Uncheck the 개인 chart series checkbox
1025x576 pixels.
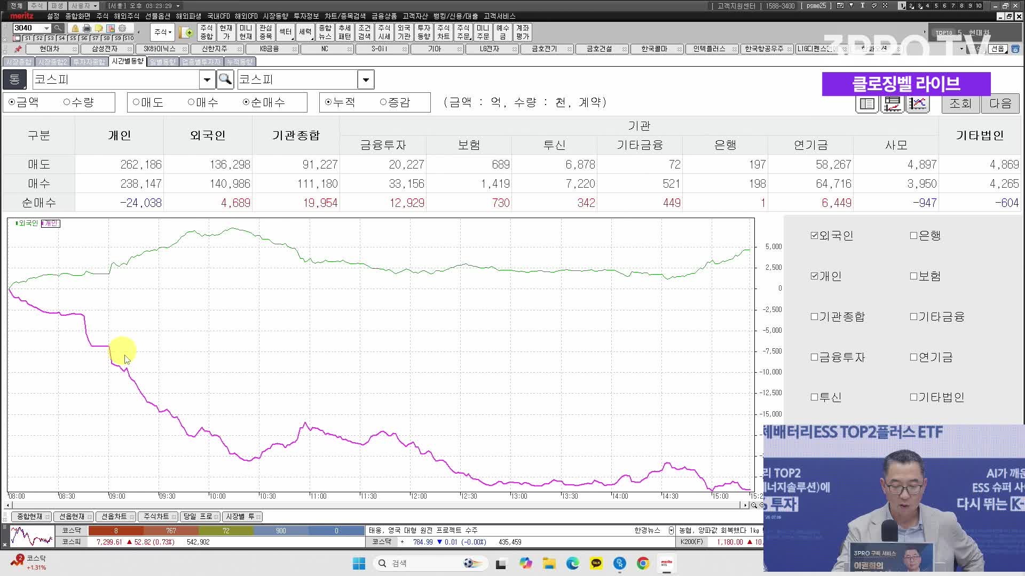point(814,276)
